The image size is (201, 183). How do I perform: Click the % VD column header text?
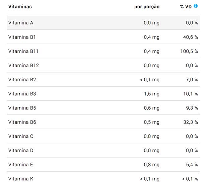(186, 7)
